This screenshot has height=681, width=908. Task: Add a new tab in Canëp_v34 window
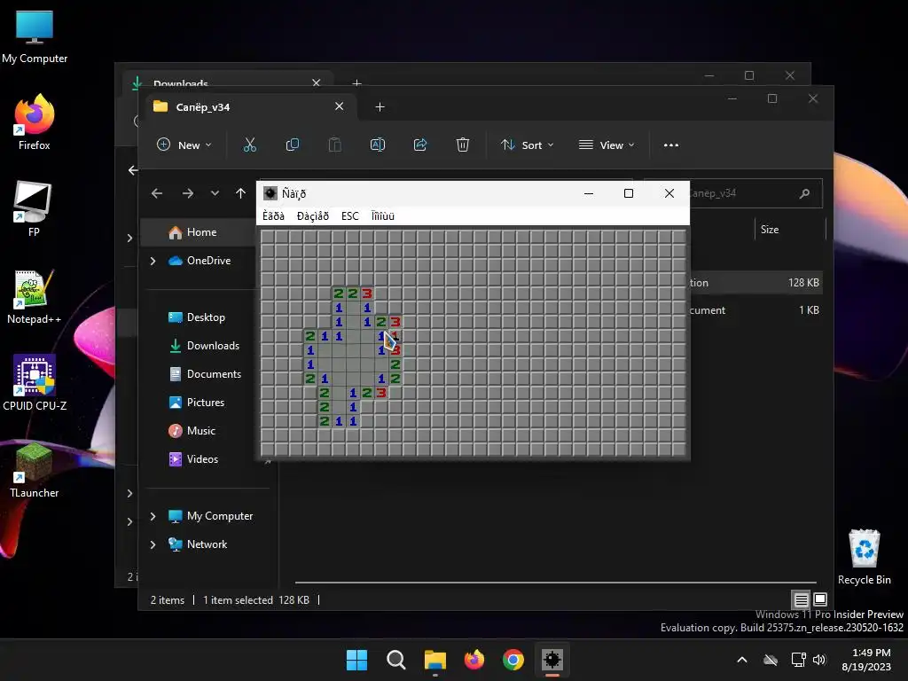tap(380, 107)
